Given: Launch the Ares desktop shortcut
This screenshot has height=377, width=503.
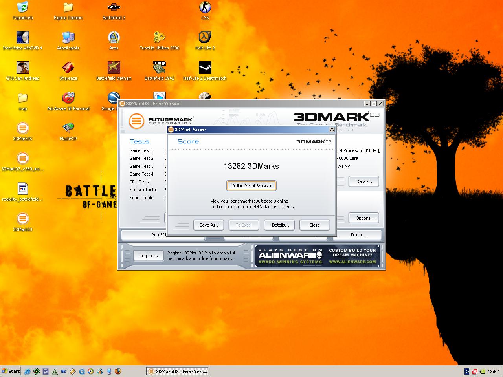Looking at the screenshot, I should pos(114,41).
